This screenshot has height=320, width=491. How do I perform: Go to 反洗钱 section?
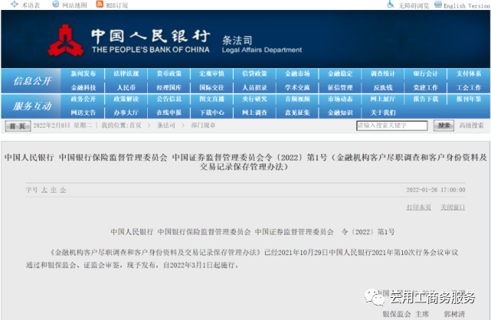point(383,87)
